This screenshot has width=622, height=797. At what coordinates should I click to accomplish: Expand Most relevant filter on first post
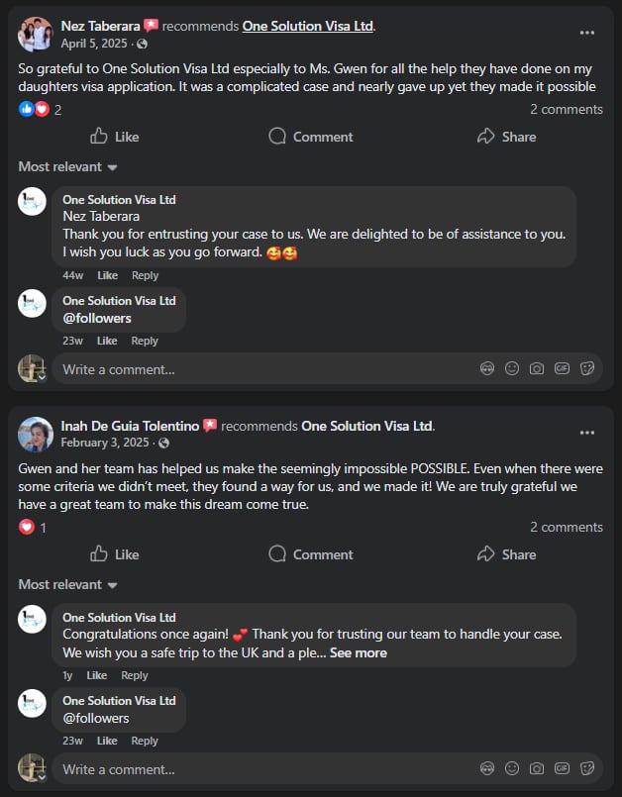coord(67,167)
